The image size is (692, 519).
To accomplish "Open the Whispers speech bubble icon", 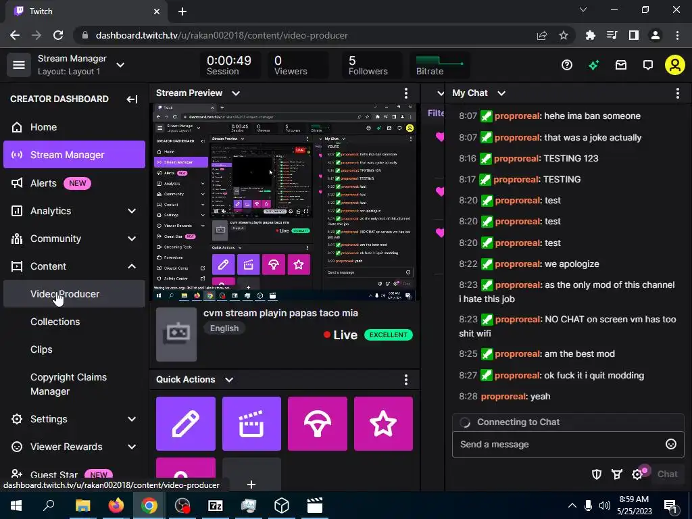I will click(648, 66).
